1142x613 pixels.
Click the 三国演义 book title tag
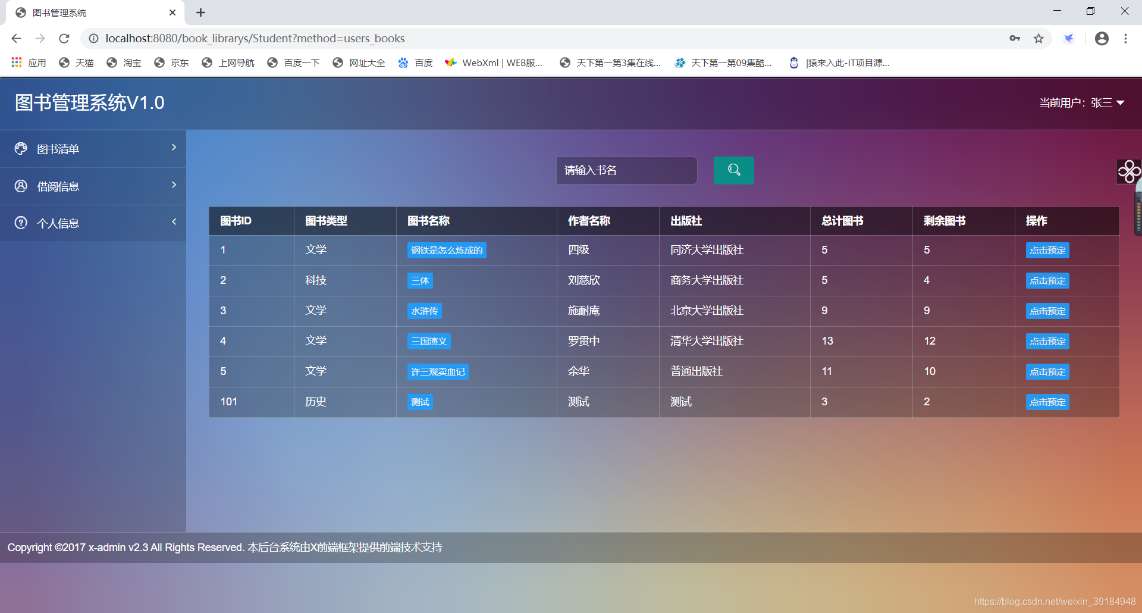[x=429, y=342]
